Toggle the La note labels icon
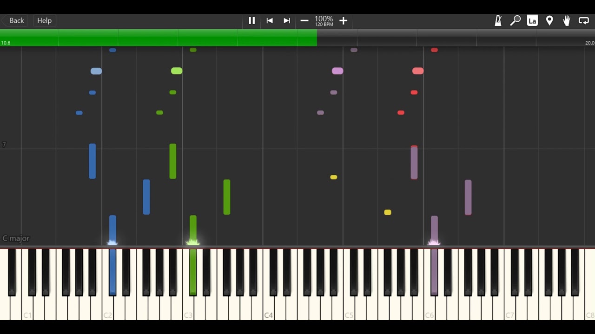 [532, 20]
